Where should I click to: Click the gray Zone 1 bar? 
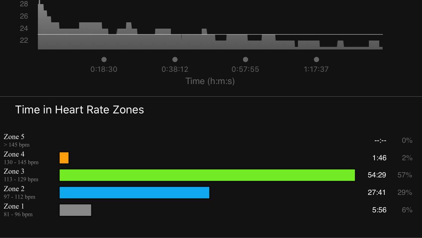(75, 210)
